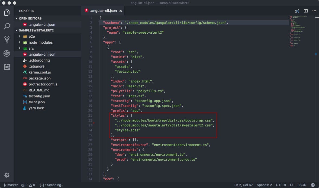Click the "styles.scss" string

coord(128,130)
